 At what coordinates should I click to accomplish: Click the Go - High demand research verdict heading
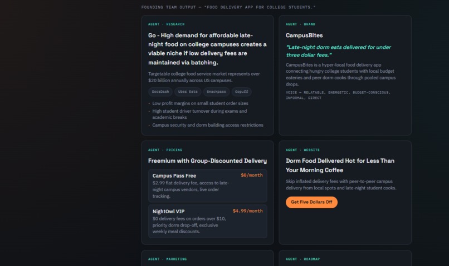207,49
